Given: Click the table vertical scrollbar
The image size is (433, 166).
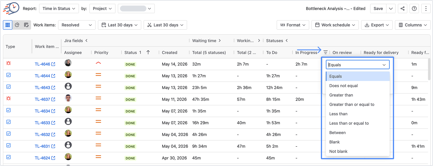Looking at the screenshot, I should tap(429, 69).
